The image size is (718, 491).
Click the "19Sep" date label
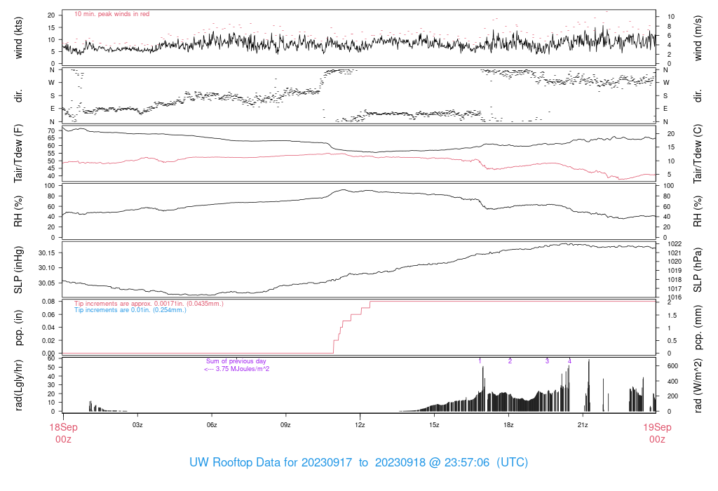(x=657, y=427)
